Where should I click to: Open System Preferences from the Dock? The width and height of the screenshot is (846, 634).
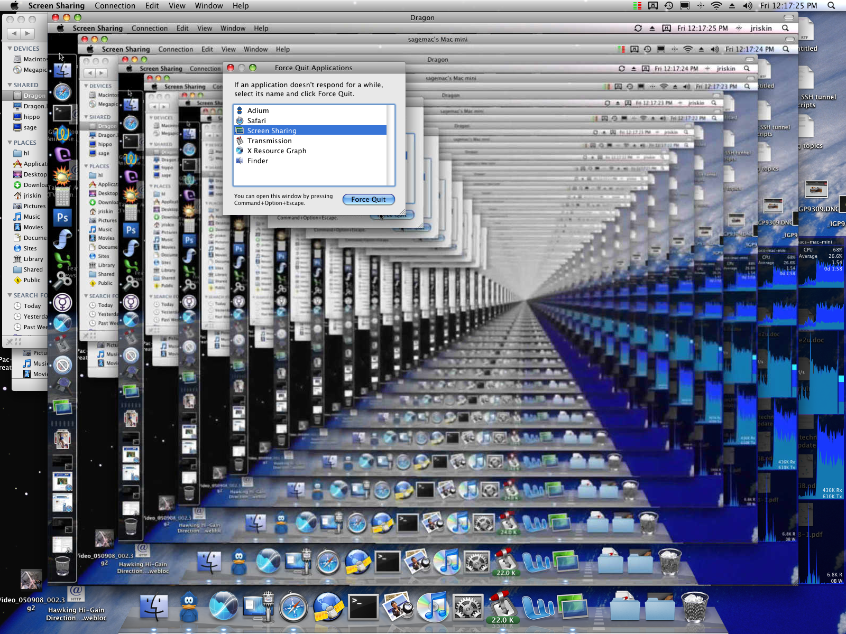click(468, 608)
